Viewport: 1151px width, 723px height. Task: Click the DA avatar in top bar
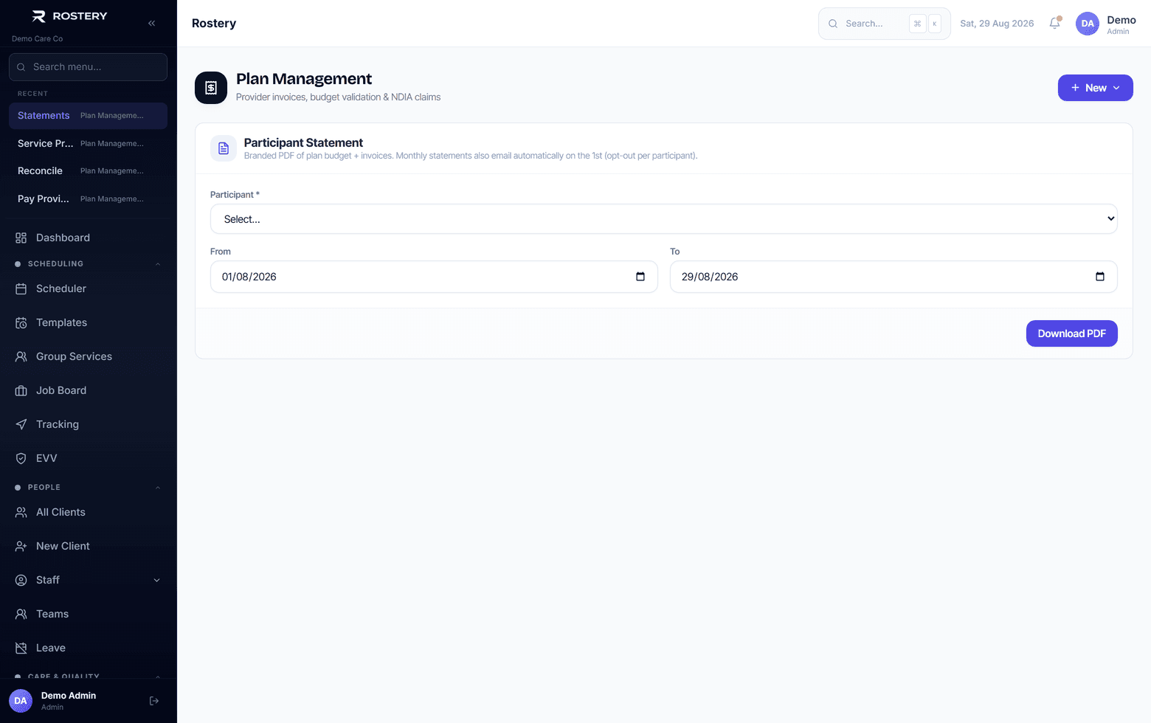[1088, 24]
